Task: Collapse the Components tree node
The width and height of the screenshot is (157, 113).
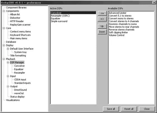Action: [x=4, y=11]
